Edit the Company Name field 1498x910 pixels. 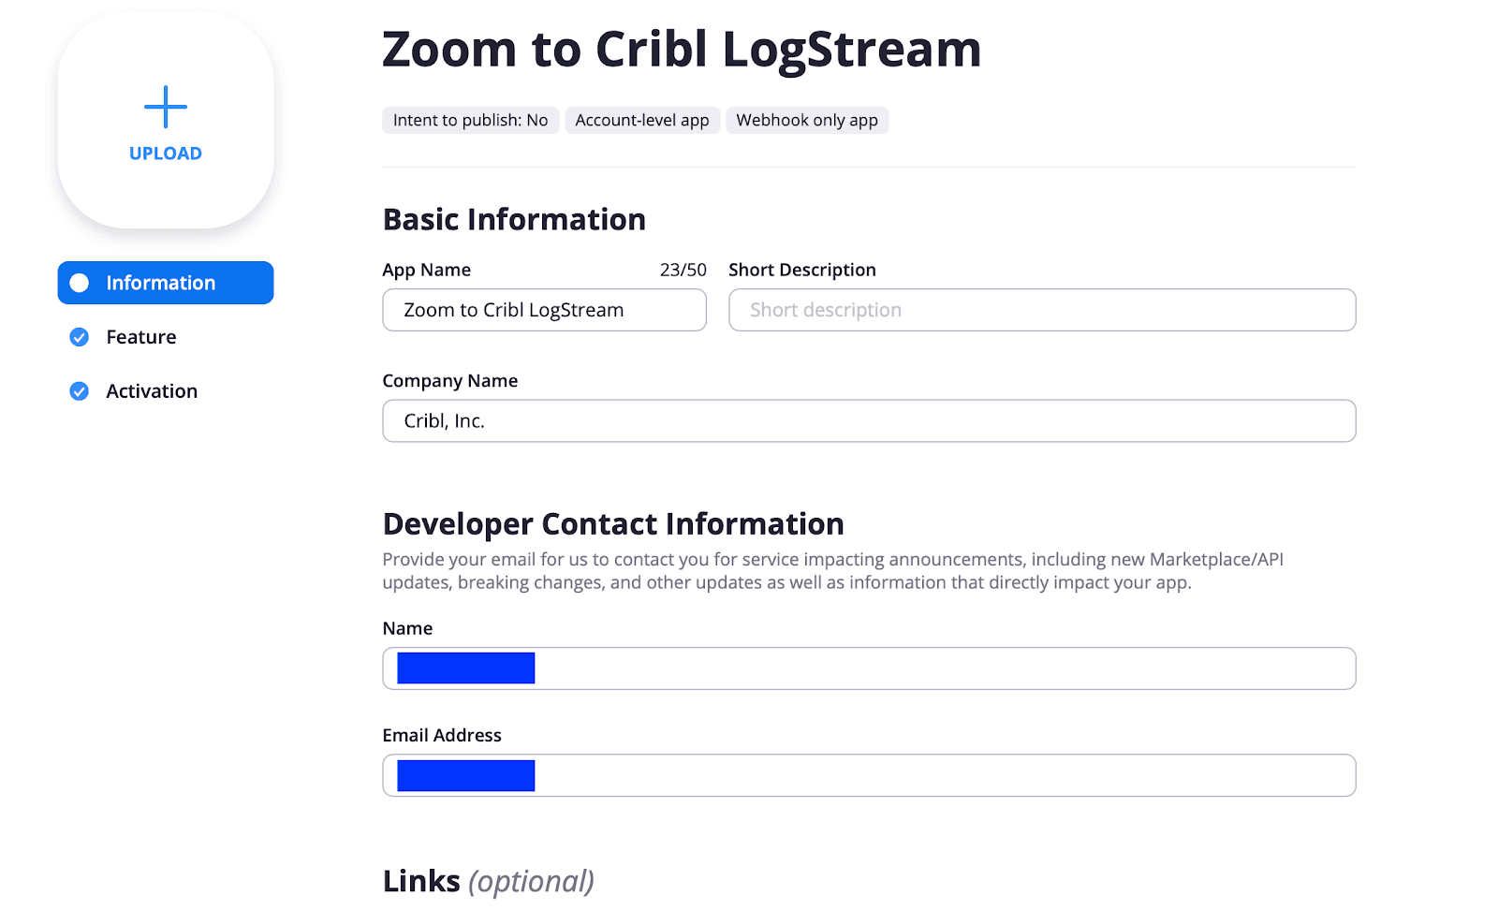click(869, 421)
